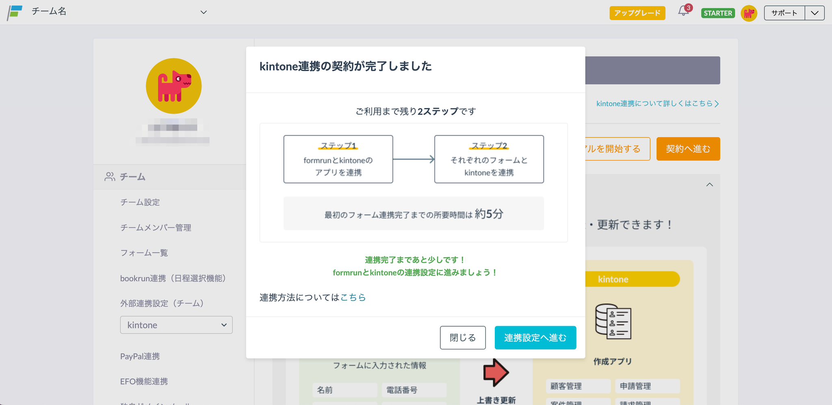Click the kintone database app icon
This screenshot has height=405, width=832.
click(x=613, y=322)
